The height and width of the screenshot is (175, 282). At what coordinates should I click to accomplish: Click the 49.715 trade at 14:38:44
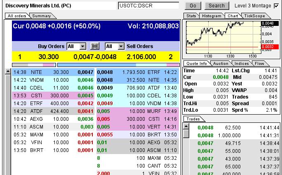[235, 143]
